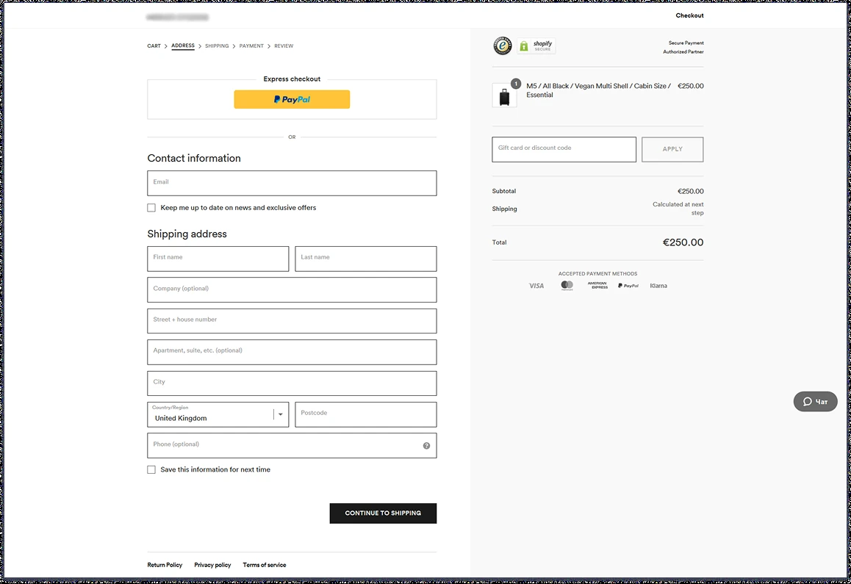Tick the news and exclusive offers checkbox

tap(151, 208)
